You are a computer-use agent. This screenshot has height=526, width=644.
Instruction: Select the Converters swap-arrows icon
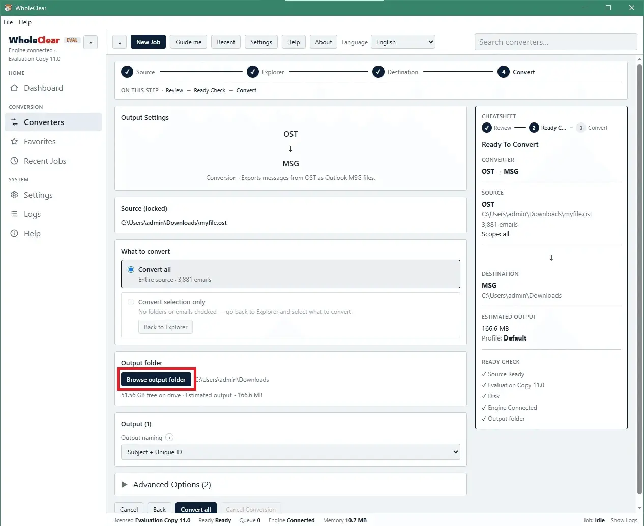click(14, 122)
